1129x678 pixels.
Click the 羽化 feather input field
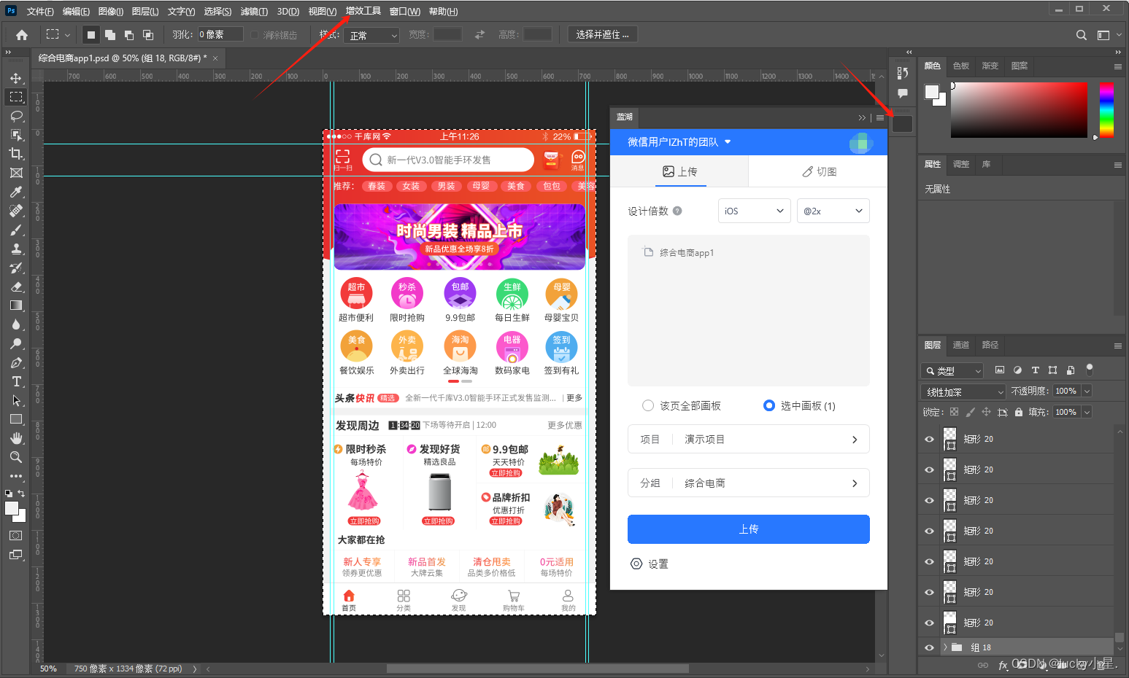coord(220,34)
